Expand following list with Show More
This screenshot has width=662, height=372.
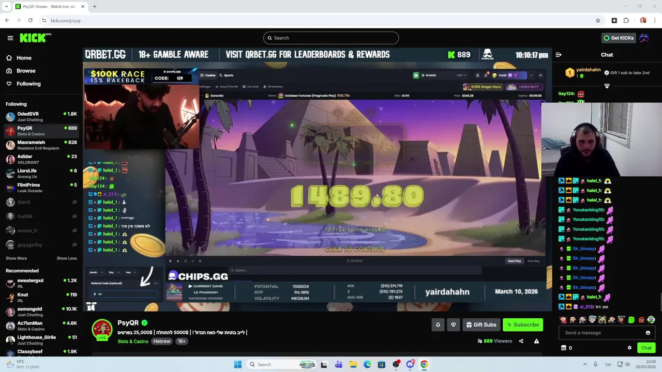click(16, 258)
